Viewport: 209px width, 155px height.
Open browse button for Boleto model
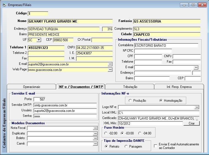pyautogui.click(x=95, y=138)
